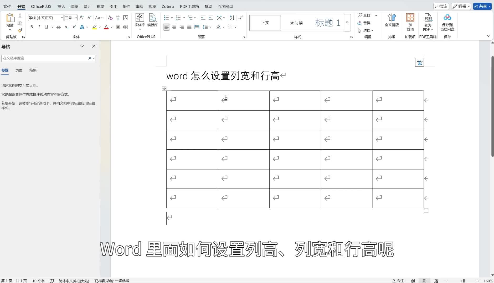494x283 pixels.
Task: Click the Sort A-Z icon
Action: (232, 18)
